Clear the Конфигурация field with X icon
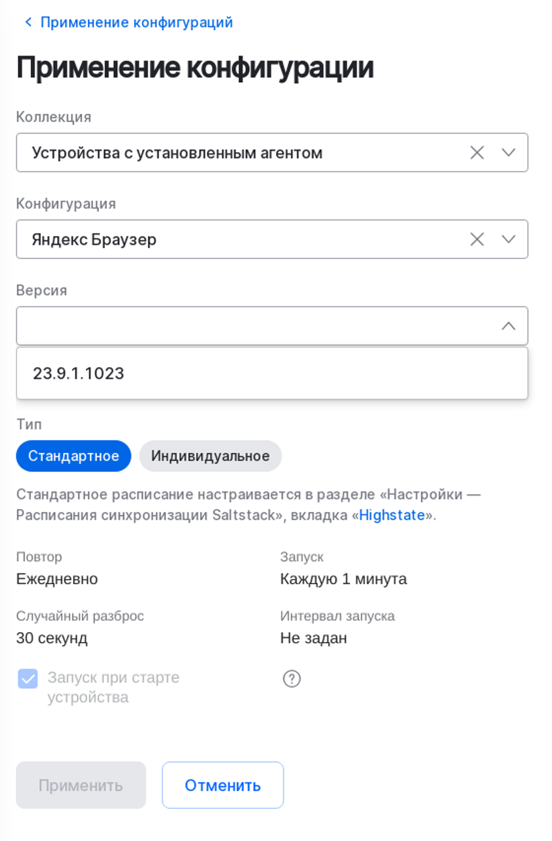This screenshot has height=841, width=552. click(477, 240)
